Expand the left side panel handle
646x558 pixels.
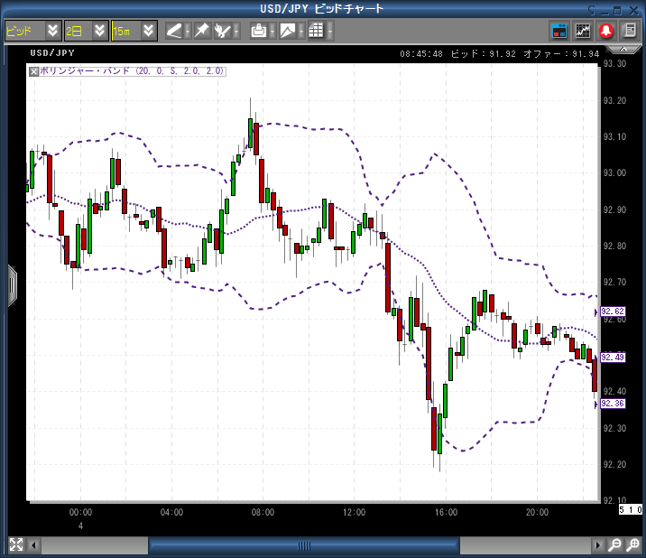pos(12,285)
